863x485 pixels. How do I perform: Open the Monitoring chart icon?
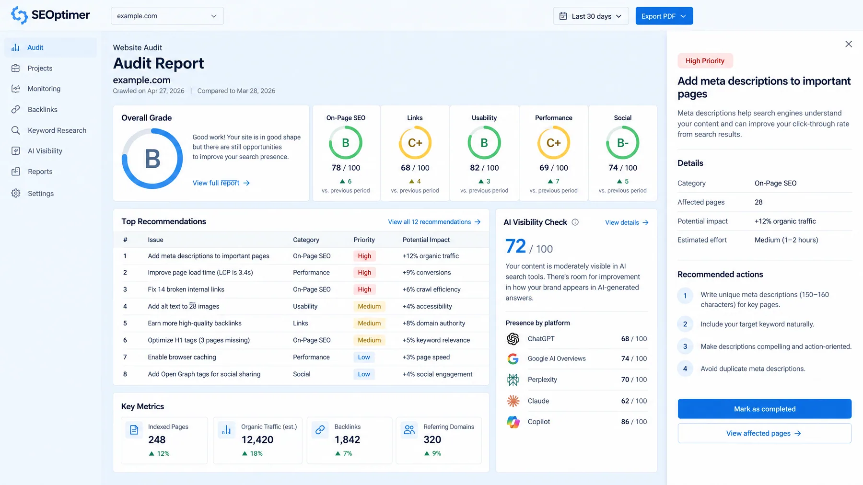point(15,89)
